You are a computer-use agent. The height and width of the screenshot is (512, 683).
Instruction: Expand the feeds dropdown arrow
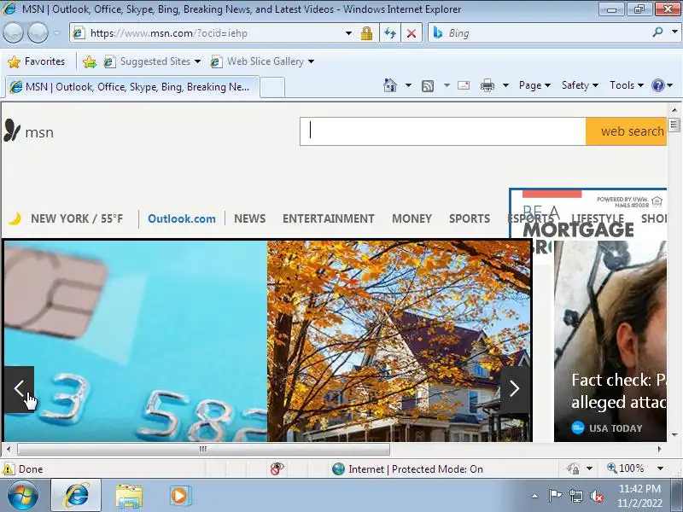coord(447,85)
